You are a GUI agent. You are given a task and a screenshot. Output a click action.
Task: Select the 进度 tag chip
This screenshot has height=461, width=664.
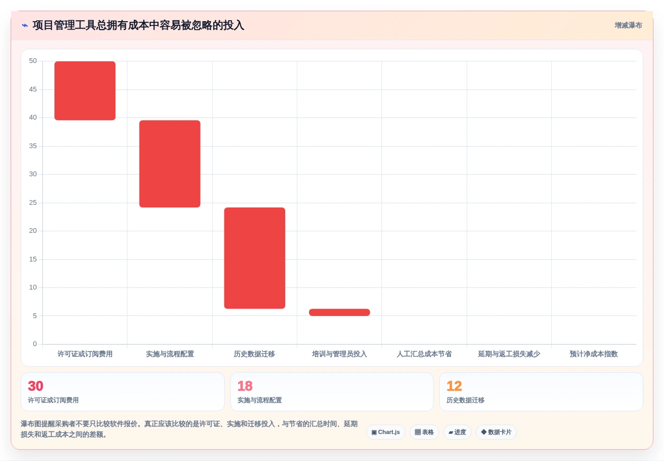[457, 432]
